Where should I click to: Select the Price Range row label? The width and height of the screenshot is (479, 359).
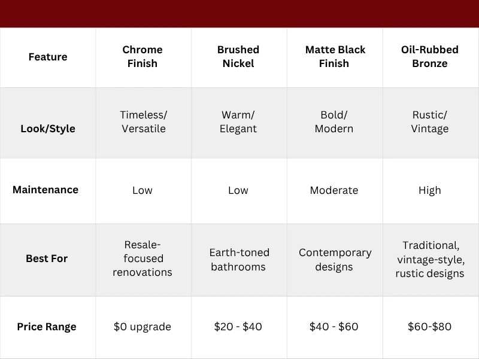click(47, 327)
